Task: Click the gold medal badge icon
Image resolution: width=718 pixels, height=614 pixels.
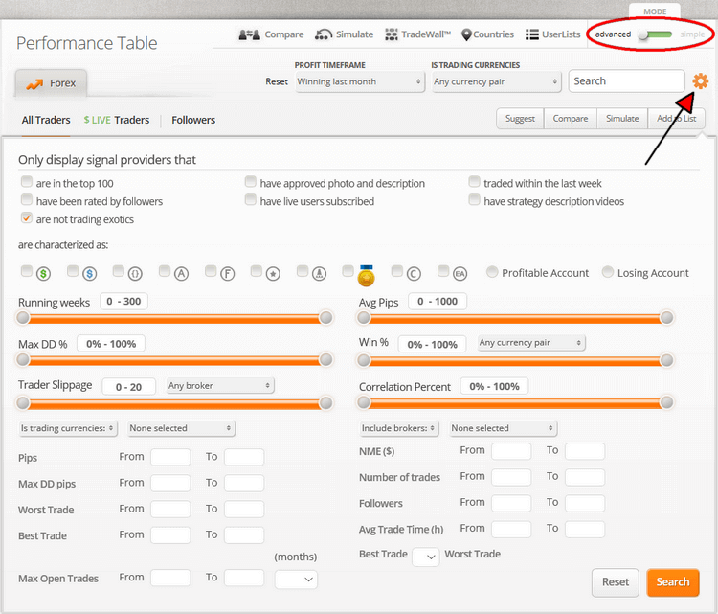Action: pos(366,276)
